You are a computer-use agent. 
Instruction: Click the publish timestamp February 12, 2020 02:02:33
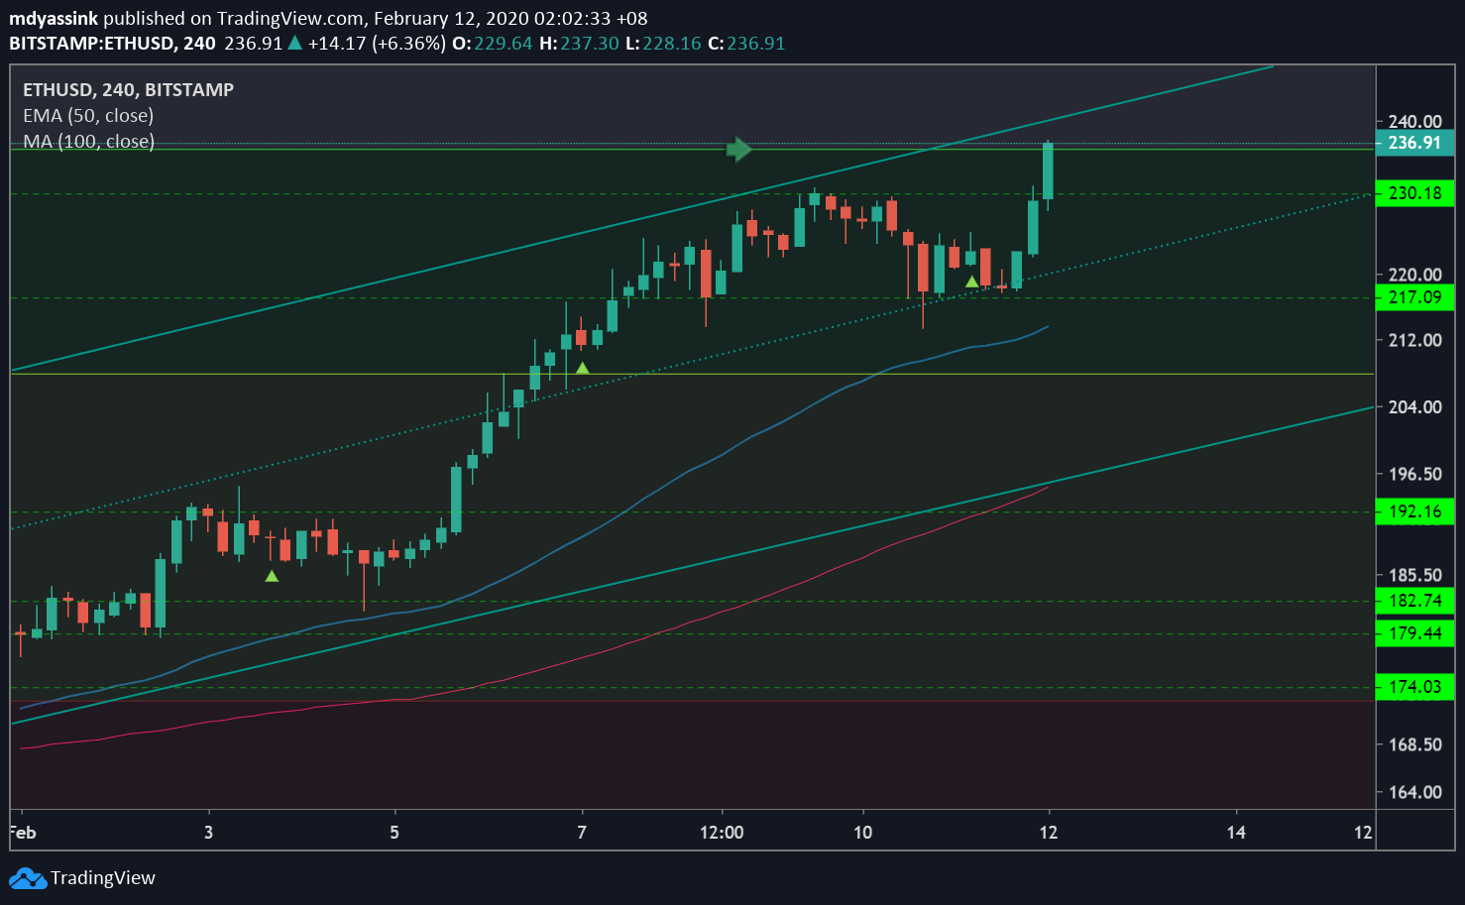(493, 19)
